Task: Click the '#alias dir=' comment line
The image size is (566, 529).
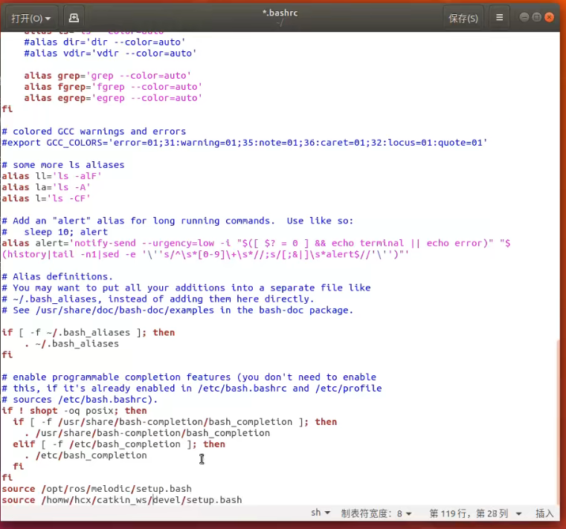Action: (105, 42)
